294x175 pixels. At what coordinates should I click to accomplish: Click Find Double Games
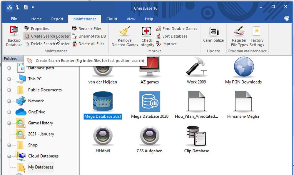[x=180, y=29]
